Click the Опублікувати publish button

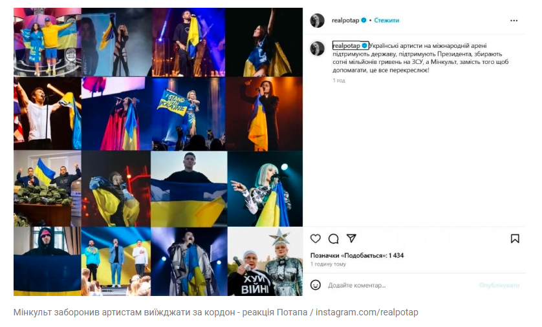click(x=499, y=285)
